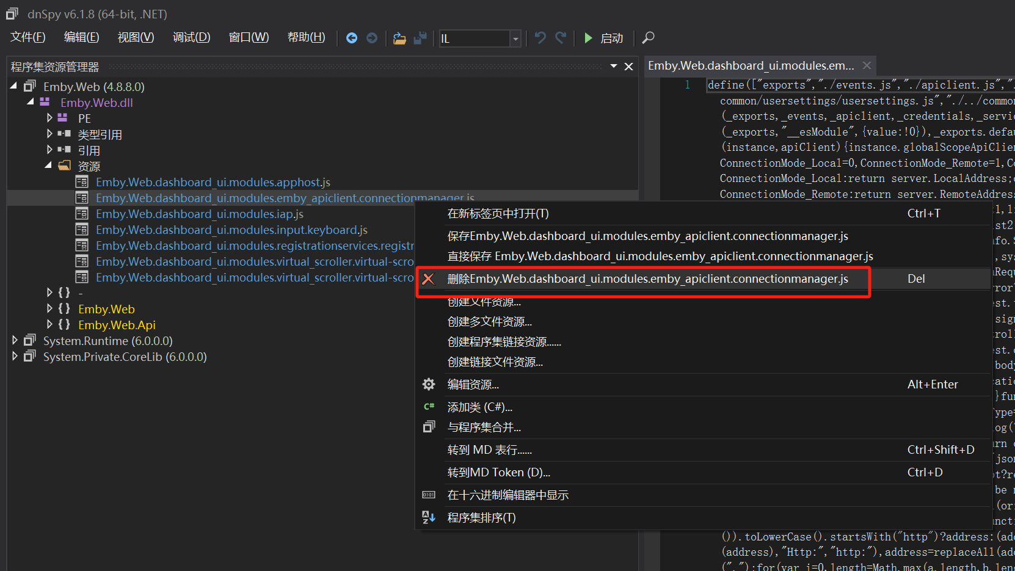Image resolution: width=1015 pixels, height=571 pixels.
Task: Click the navigate forward arrow icon
Action: 372,38
